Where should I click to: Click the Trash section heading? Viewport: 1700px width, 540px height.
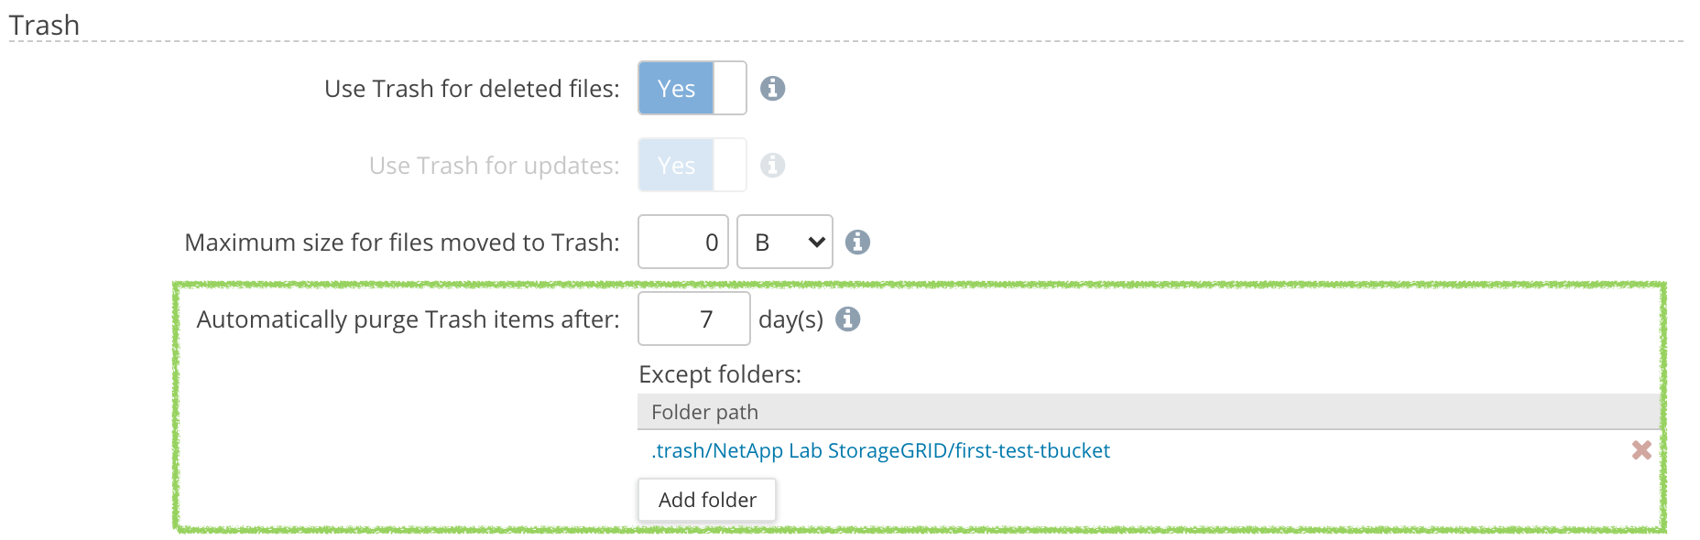44,26
